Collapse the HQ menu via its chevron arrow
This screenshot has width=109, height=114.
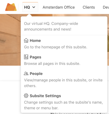pos(34,7)
